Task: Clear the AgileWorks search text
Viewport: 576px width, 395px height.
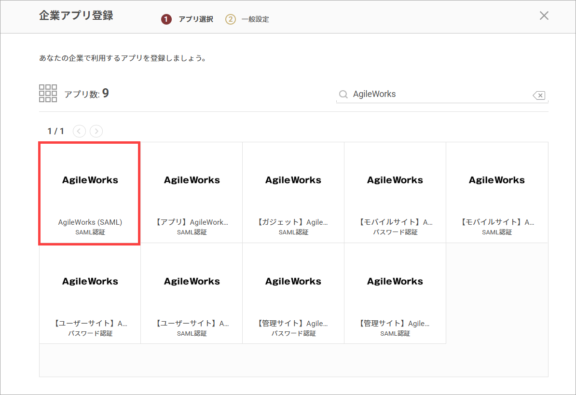Action: (539, 95)
